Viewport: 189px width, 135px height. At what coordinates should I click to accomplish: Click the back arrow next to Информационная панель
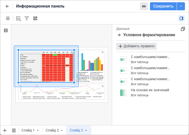click(7, 6)
